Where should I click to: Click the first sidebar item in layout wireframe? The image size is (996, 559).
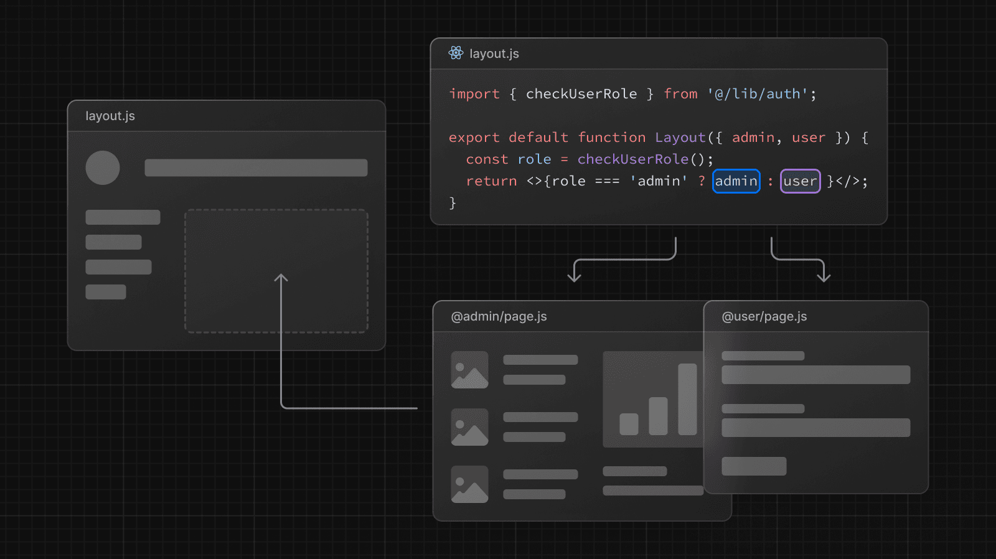tap(123, 217)
